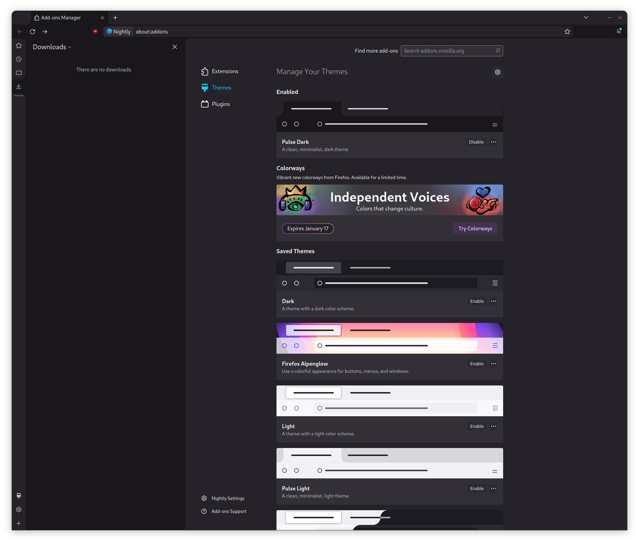Click the theme paintbrush icon in sidebar bottom
The image size is (639, 543).
[x=19, y=496]
